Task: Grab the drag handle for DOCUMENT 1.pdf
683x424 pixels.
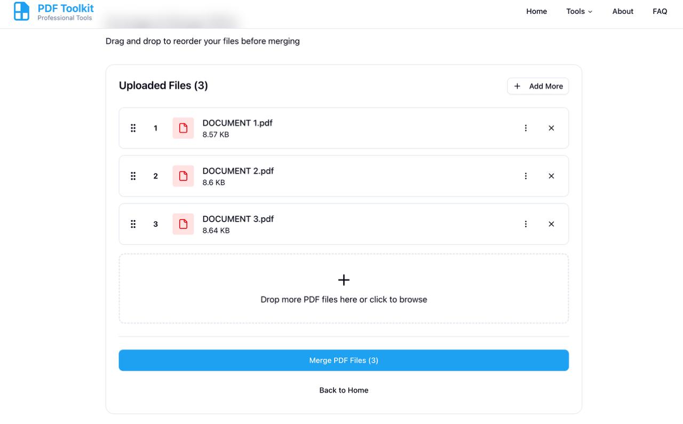Action: tap(133, 128)
